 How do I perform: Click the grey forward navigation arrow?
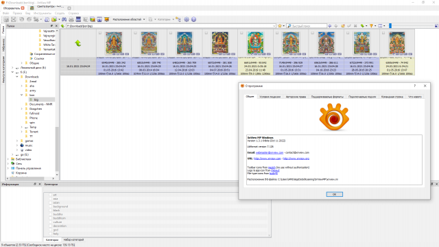click(x=336, y=26)
